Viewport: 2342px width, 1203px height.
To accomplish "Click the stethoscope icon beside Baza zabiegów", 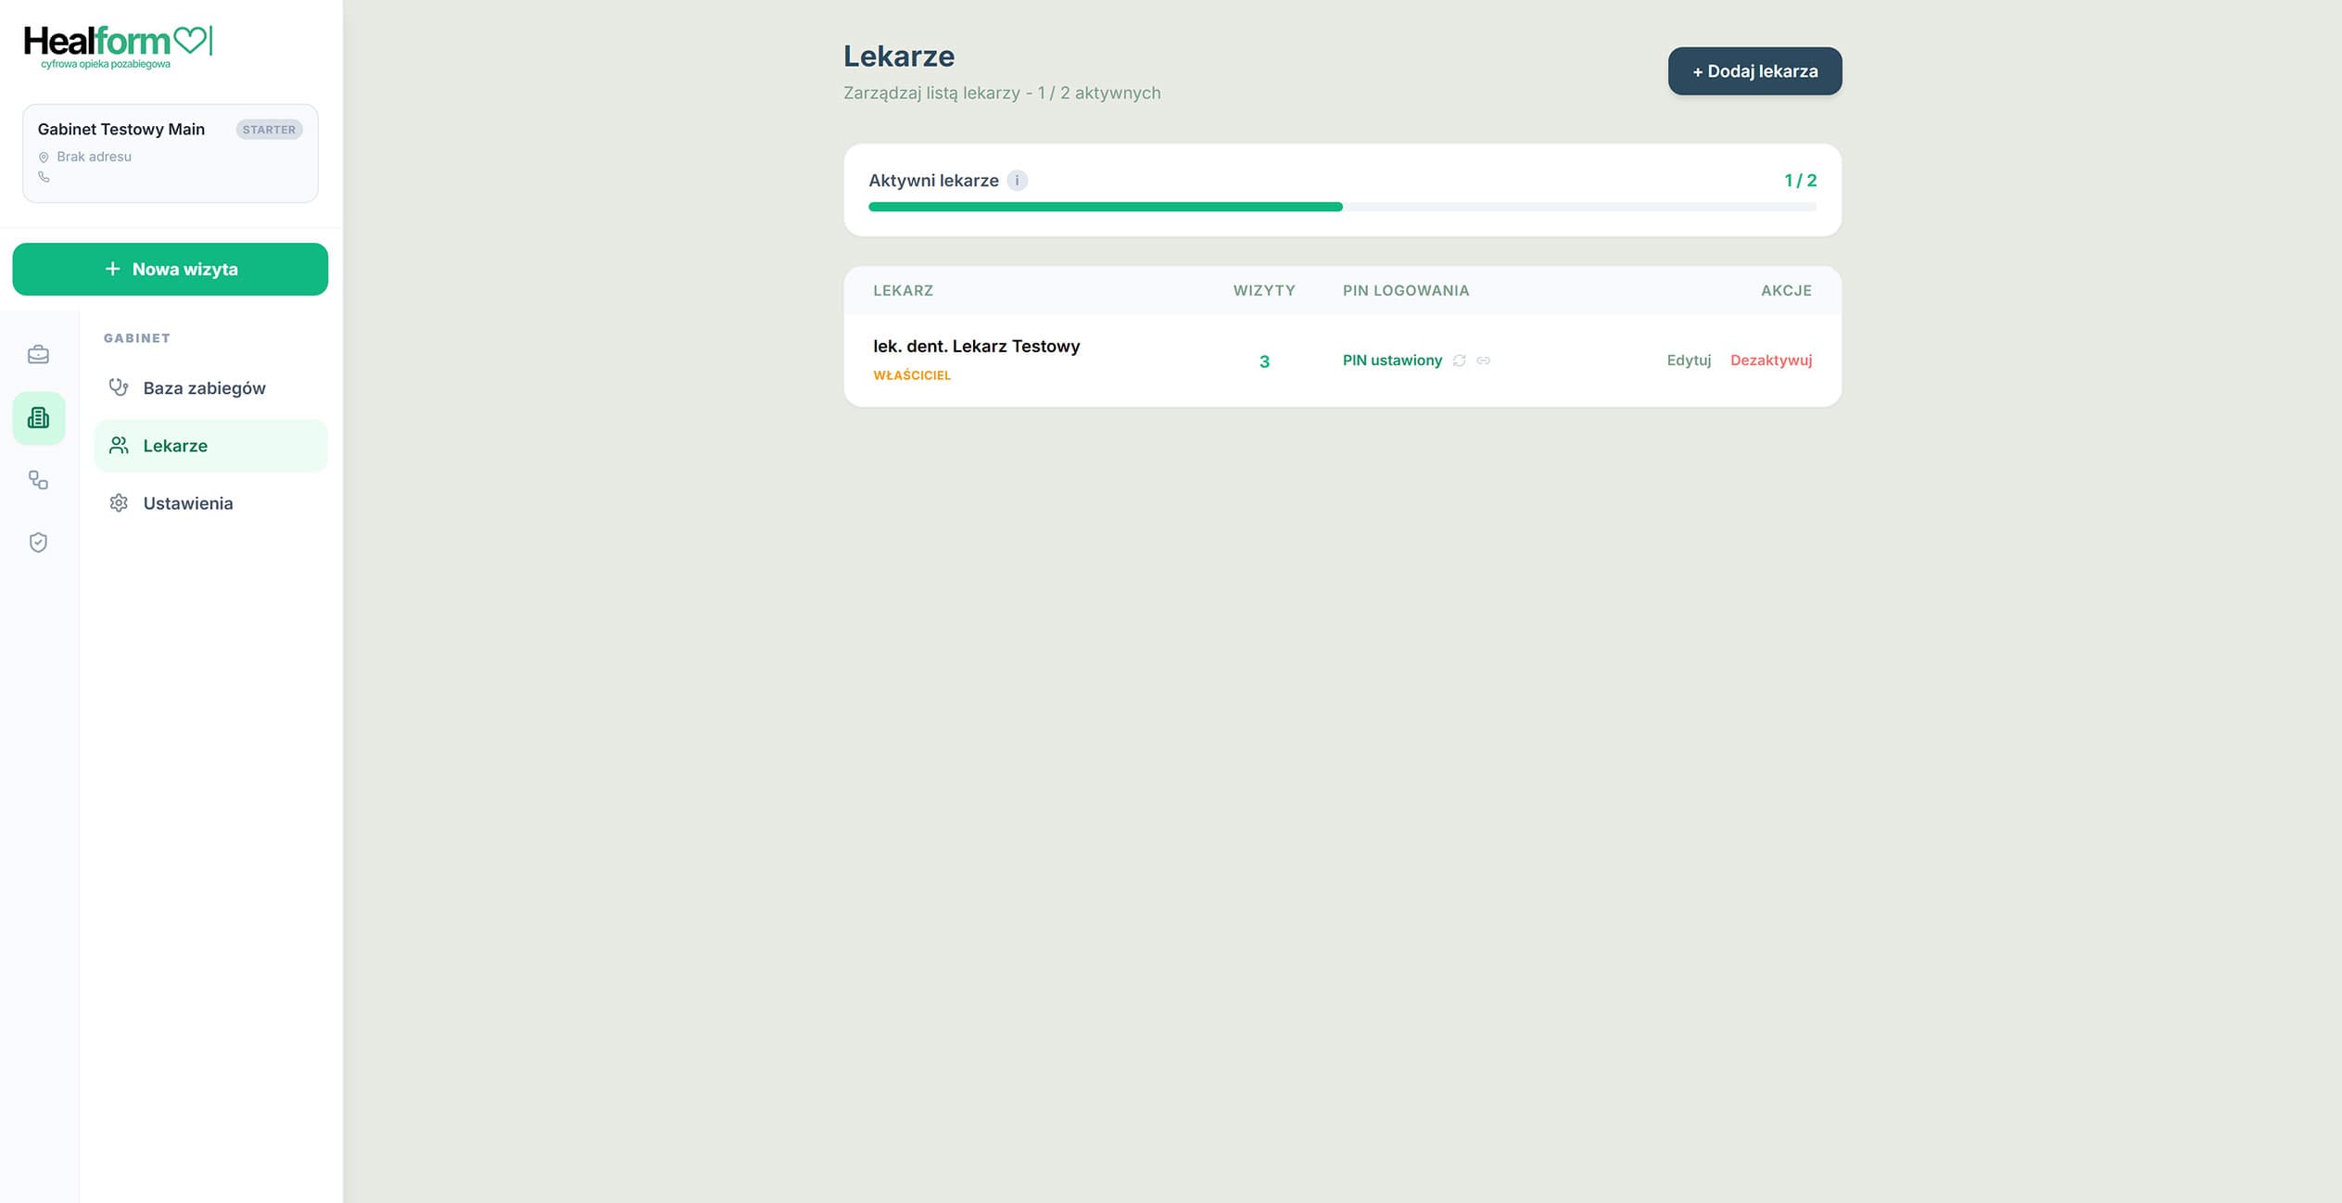I will [x=119, y=387].
